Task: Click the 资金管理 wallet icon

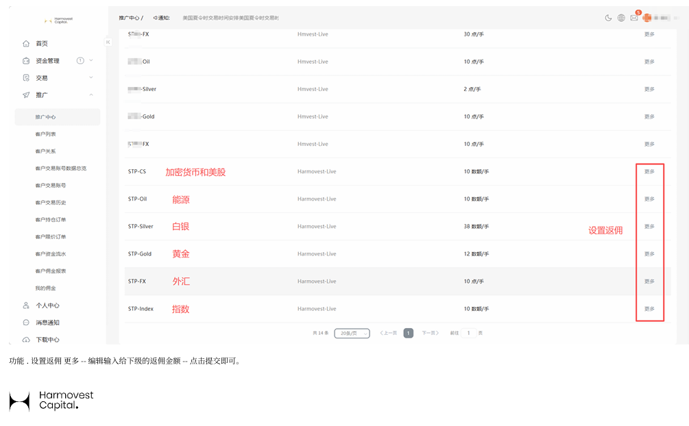Action: pos(26,60)
